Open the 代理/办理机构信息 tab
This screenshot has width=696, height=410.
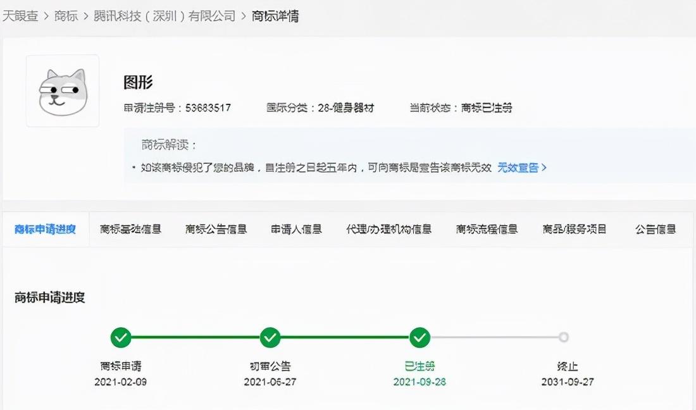[389, 228]
